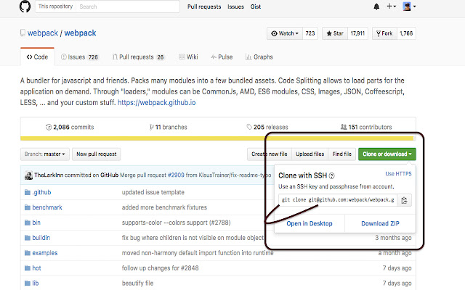The image size is (465, 290).
Task: Switch to Use HTTPS
Action: 398,174
